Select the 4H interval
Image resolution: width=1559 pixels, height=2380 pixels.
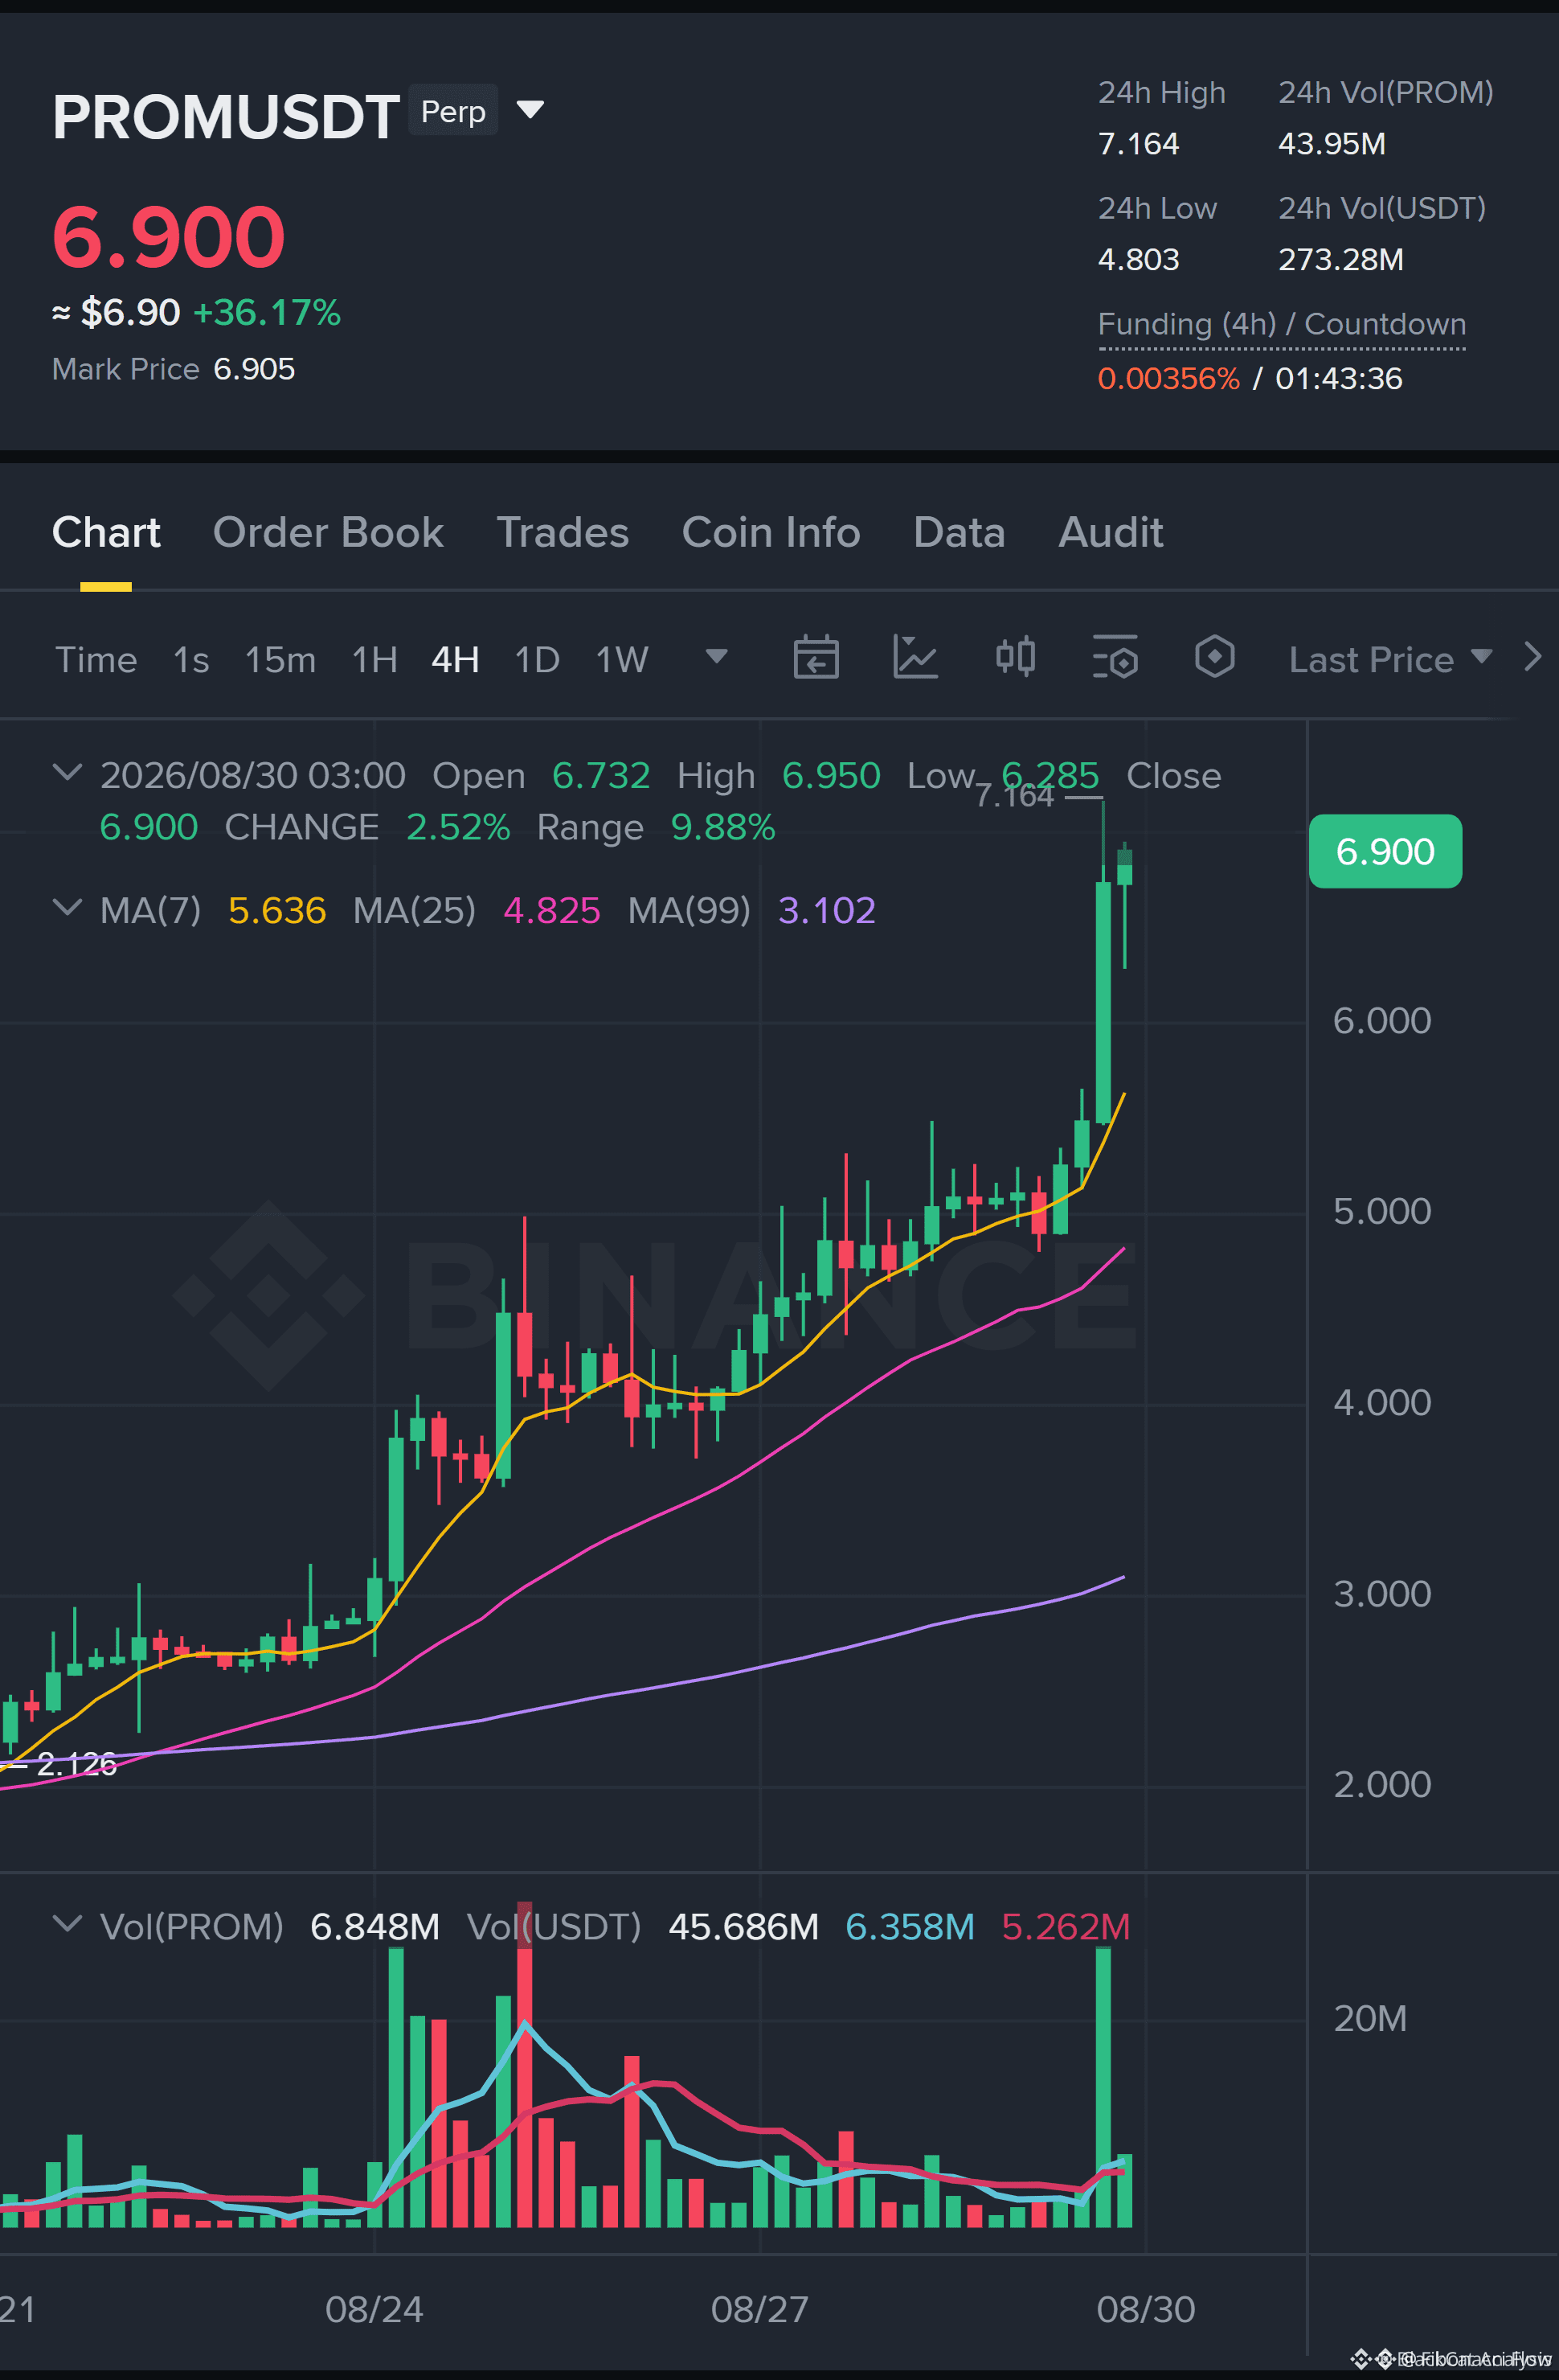point(456,660)
